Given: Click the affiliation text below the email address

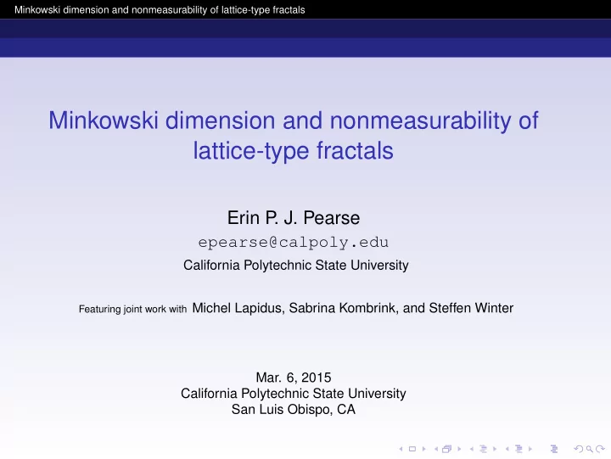Looking at the screenshot, I should pos(296,266).
